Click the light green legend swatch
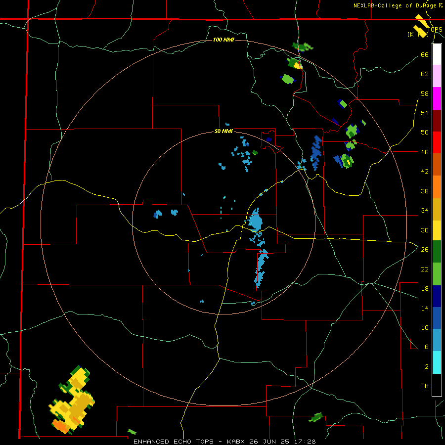 point(437,274)
